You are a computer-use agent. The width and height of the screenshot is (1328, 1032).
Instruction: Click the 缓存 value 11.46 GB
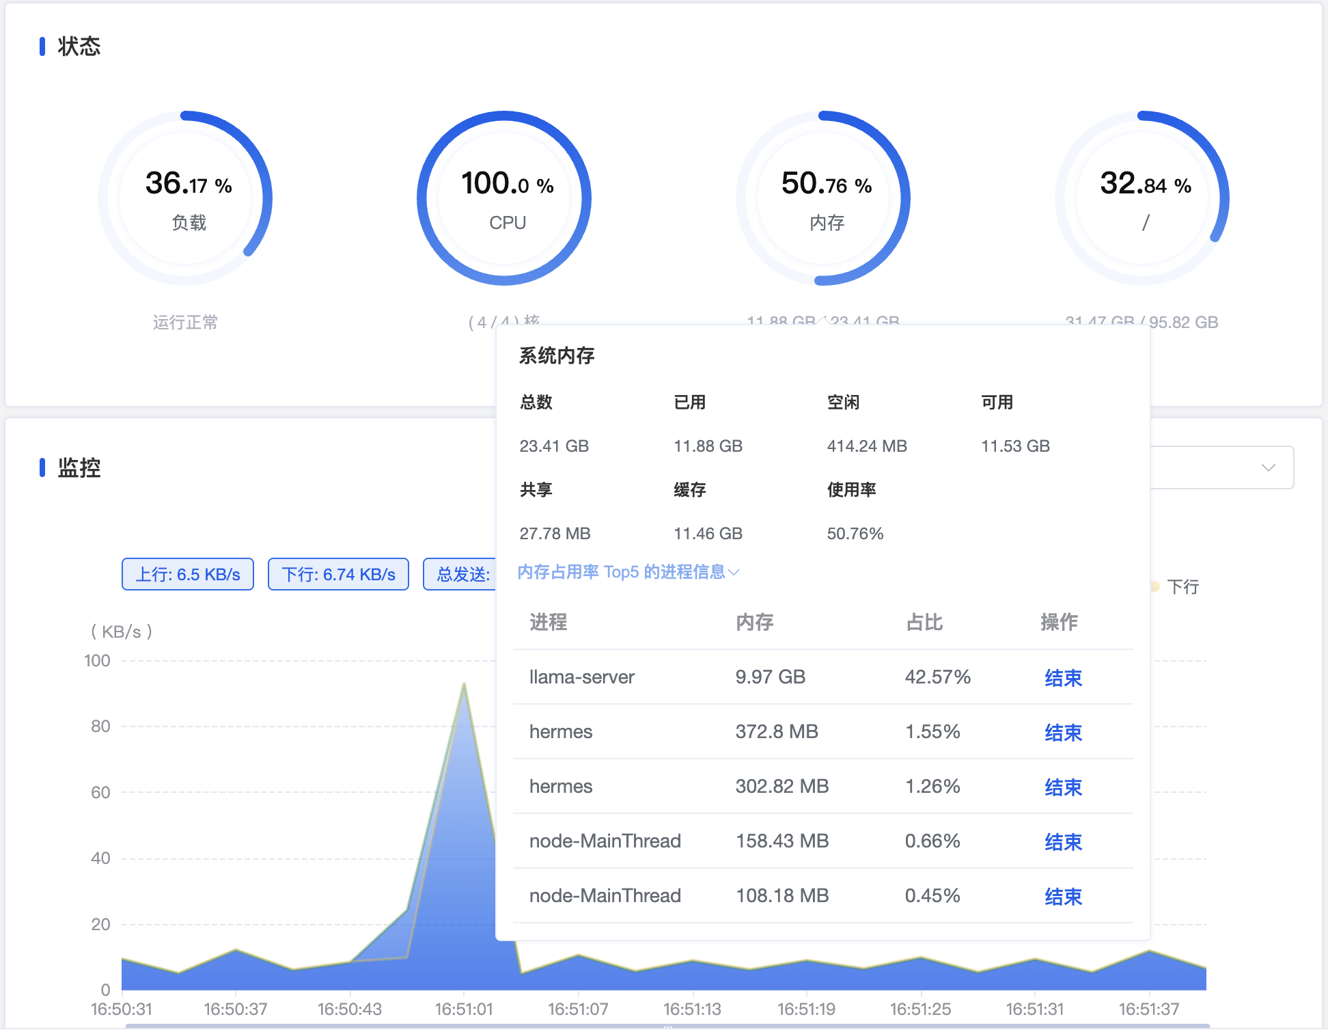pos(708,533)
